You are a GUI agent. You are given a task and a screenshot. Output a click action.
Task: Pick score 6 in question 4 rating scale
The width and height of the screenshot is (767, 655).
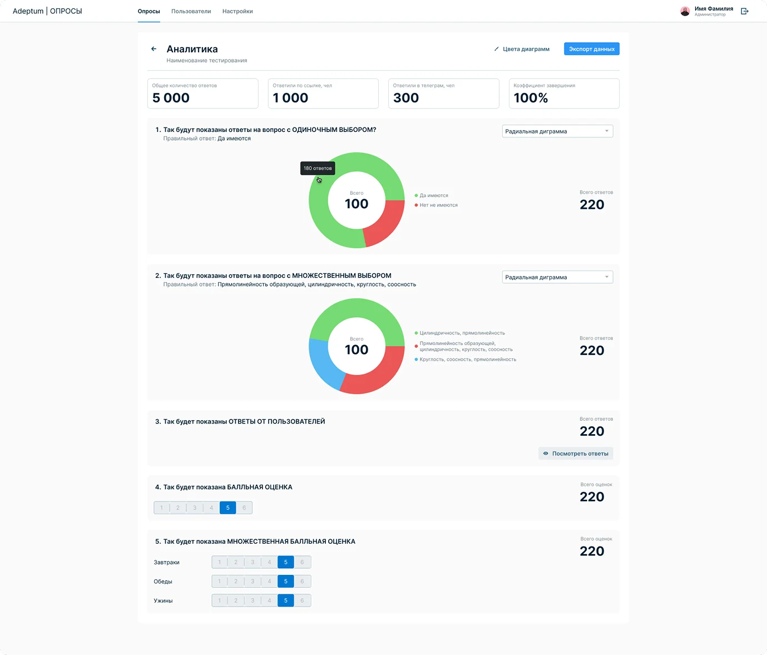coord(244,508)
